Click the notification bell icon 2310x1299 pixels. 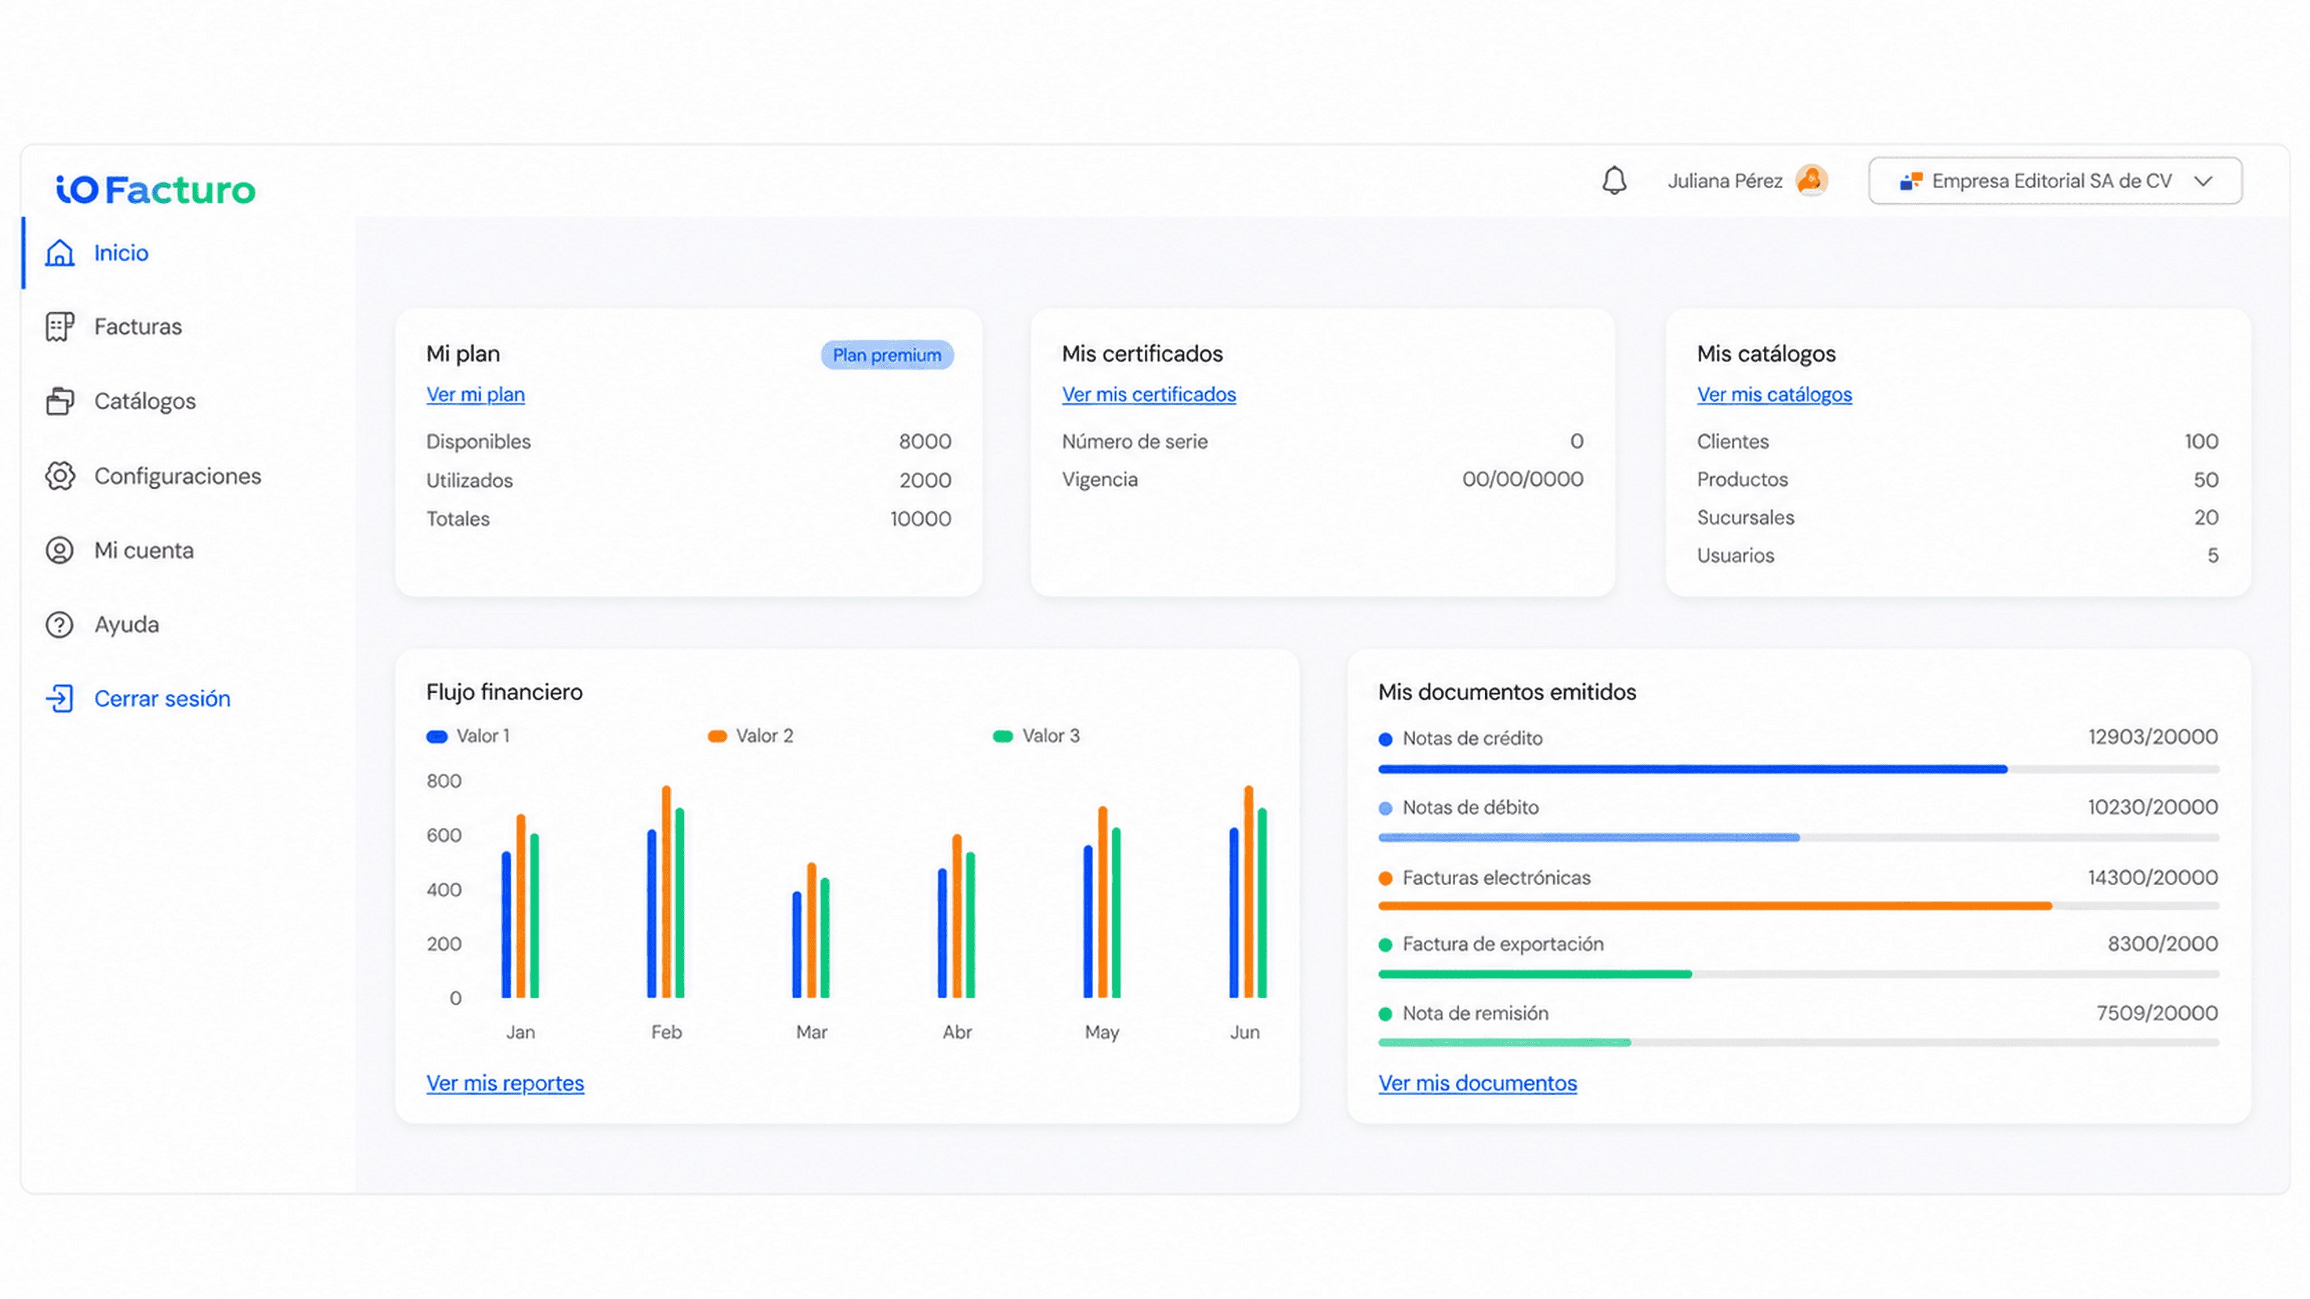click(1614, 180)
